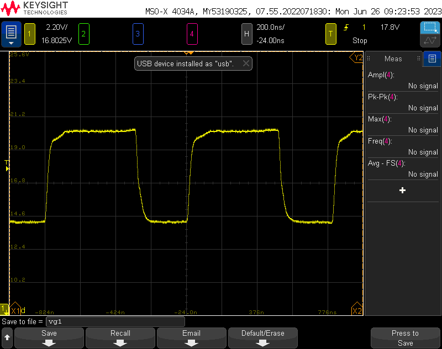The height and width of the screenshot is (349, 442).
Task: Select the zoom rectangle tool icon
Action: 429,27
